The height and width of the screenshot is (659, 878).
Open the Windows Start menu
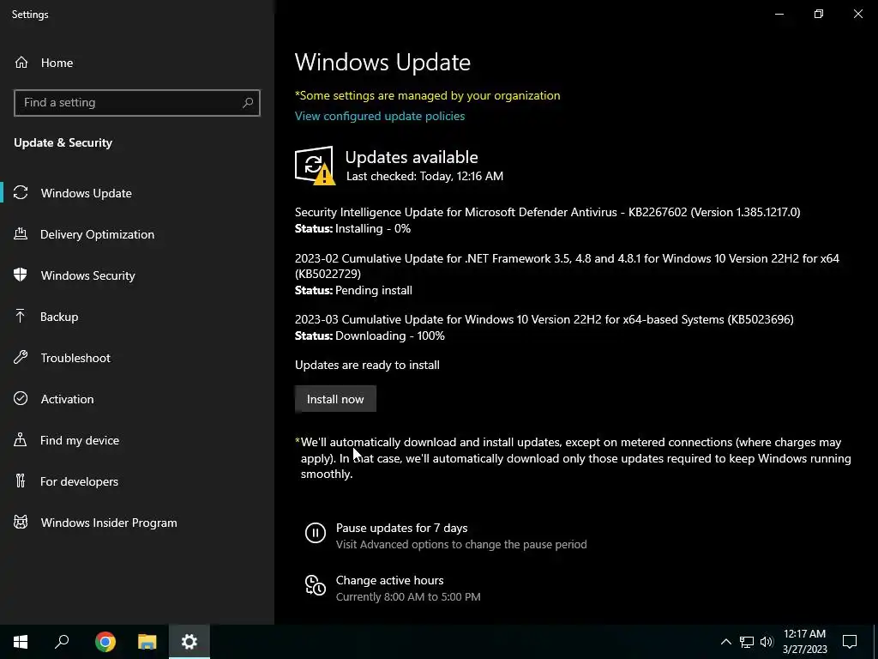point(21,642)
